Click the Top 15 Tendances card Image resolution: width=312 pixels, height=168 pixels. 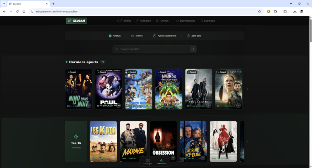point(76,141)
